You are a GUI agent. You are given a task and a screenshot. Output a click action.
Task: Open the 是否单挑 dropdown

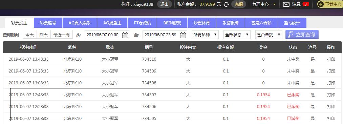click(x=269, y=35)
